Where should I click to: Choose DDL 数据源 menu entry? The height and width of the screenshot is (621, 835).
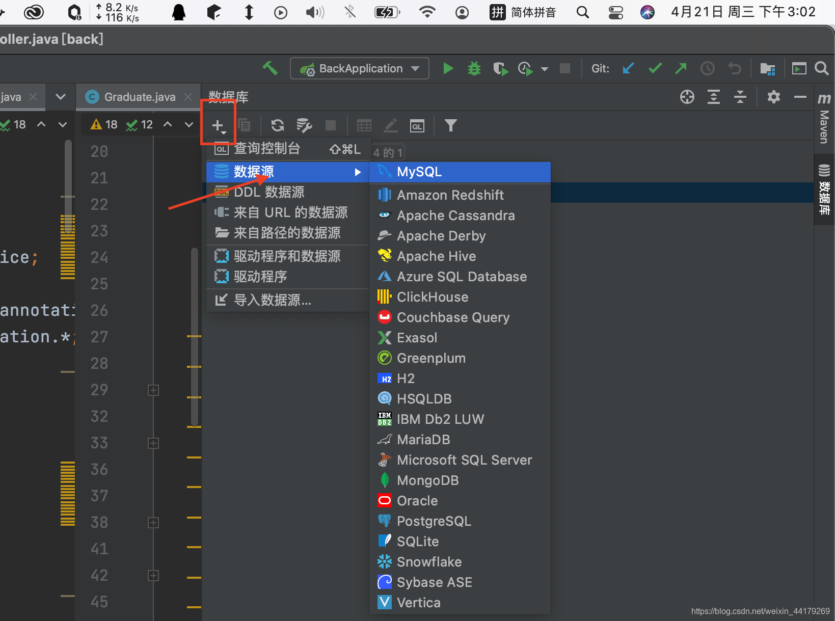tap(288, 193)
